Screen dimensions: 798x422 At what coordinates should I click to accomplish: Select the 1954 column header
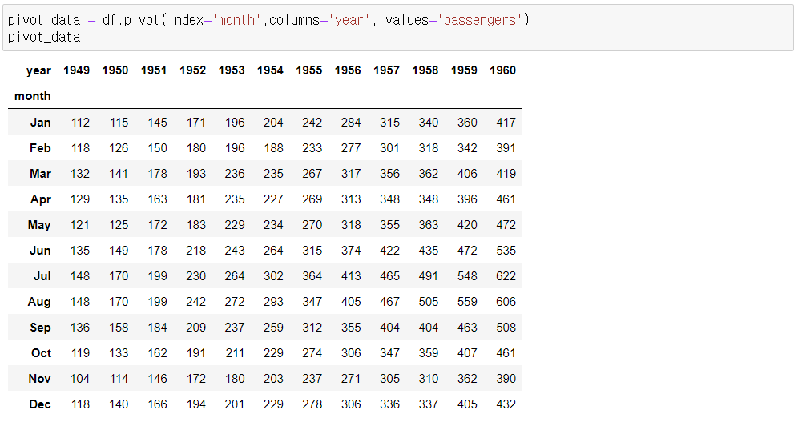click(x=270, y=70)
